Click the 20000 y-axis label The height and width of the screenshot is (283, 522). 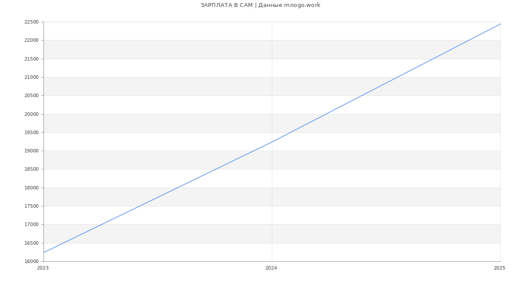pyautogui.click(x=31, y=115)
